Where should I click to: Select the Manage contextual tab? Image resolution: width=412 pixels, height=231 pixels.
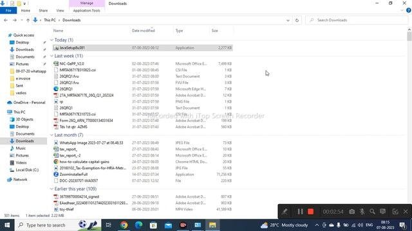click(87, 3)
